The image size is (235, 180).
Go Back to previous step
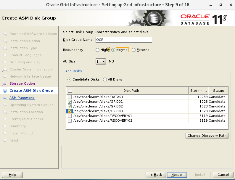pos(156,175)
